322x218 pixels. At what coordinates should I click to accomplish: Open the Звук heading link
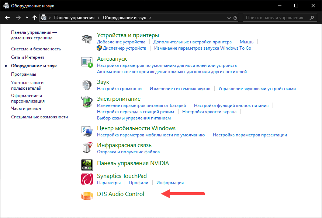[x=103, y=82]
